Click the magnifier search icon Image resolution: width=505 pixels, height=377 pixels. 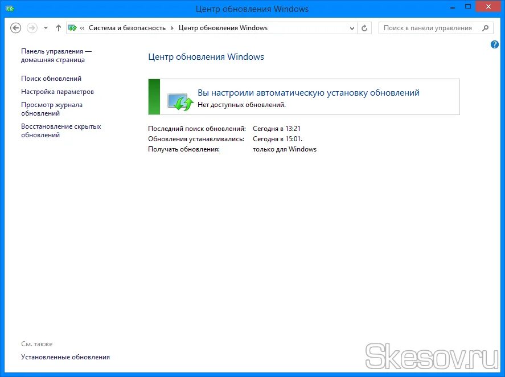(485, 28)
